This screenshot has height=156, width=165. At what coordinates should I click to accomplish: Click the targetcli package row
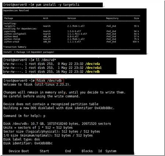coord(71,26)
